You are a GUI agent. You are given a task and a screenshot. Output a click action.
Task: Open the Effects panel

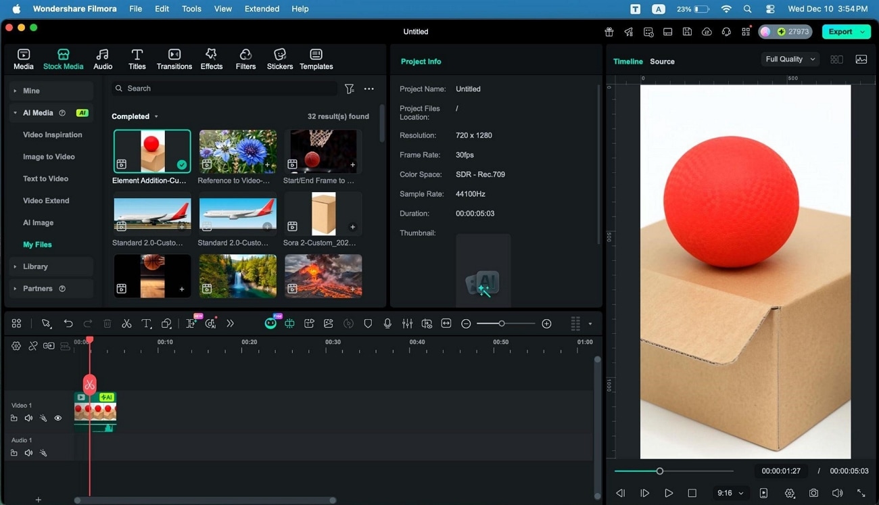211,58
